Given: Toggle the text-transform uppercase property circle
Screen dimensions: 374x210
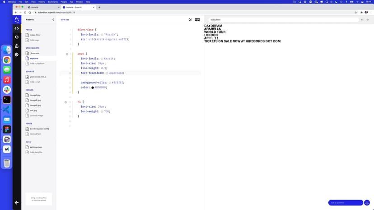Looking at the screenshot, I should pos(107,73).
